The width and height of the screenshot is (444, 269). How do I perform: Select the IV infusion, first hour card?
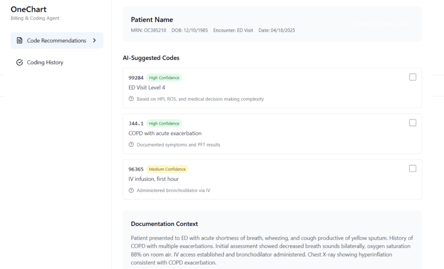[x=272, y=180]
